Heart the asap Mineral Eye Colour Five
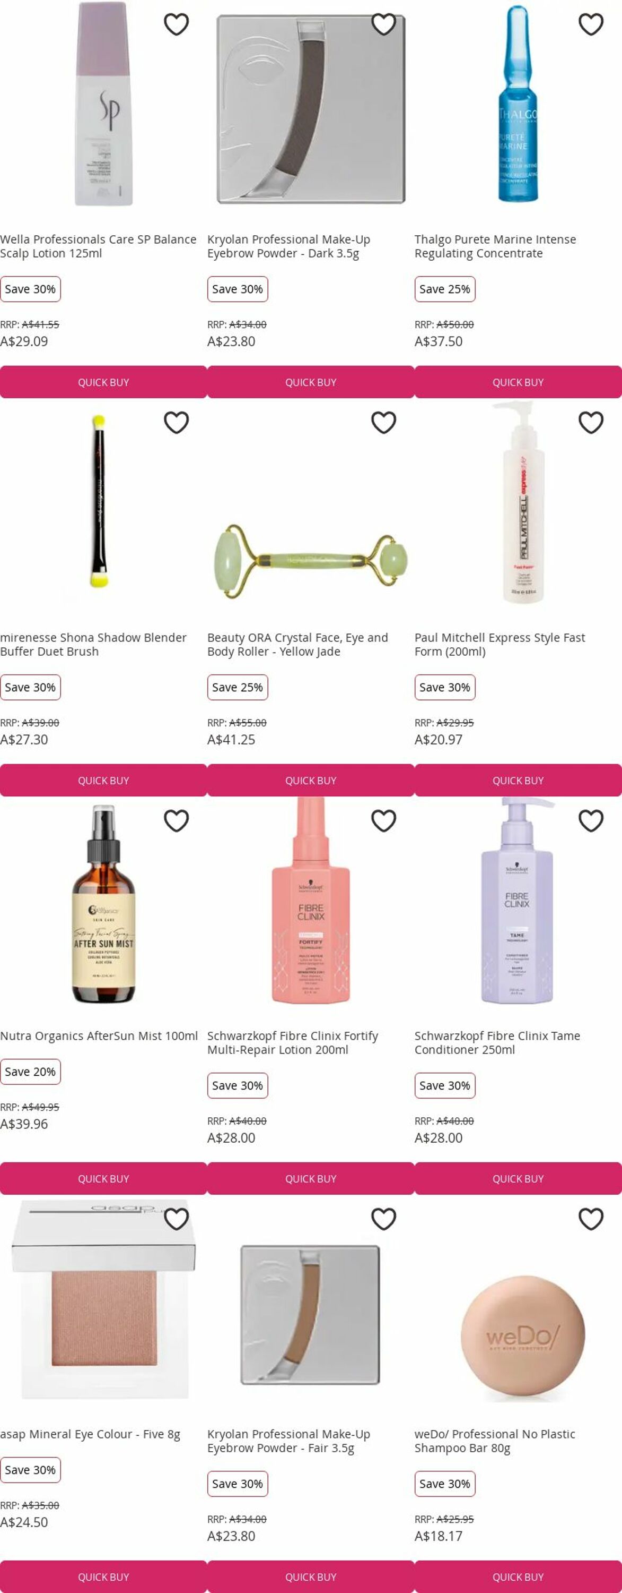 [x=176, y=1220]
